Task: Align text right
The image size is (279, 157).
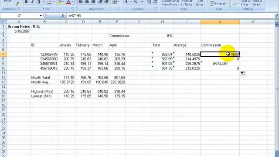Action: (93, 2)
